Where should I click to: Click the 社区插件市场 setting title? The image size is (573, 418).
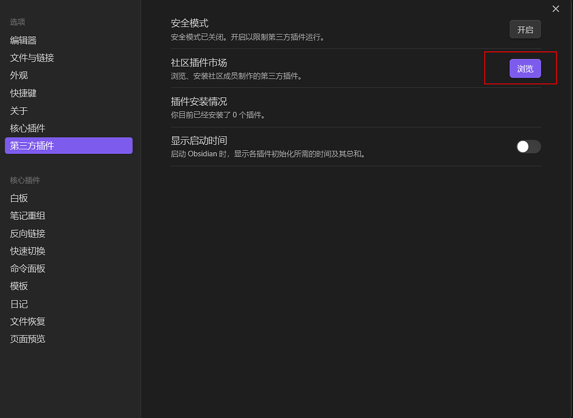199,62
